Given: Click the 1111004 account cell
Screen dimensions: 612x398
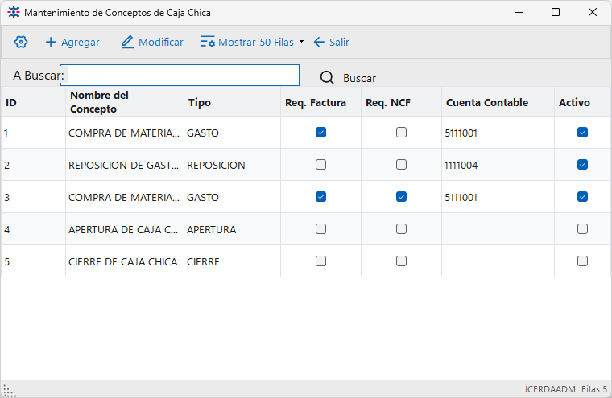Looking at the screenshot, I should click(498, 165).
